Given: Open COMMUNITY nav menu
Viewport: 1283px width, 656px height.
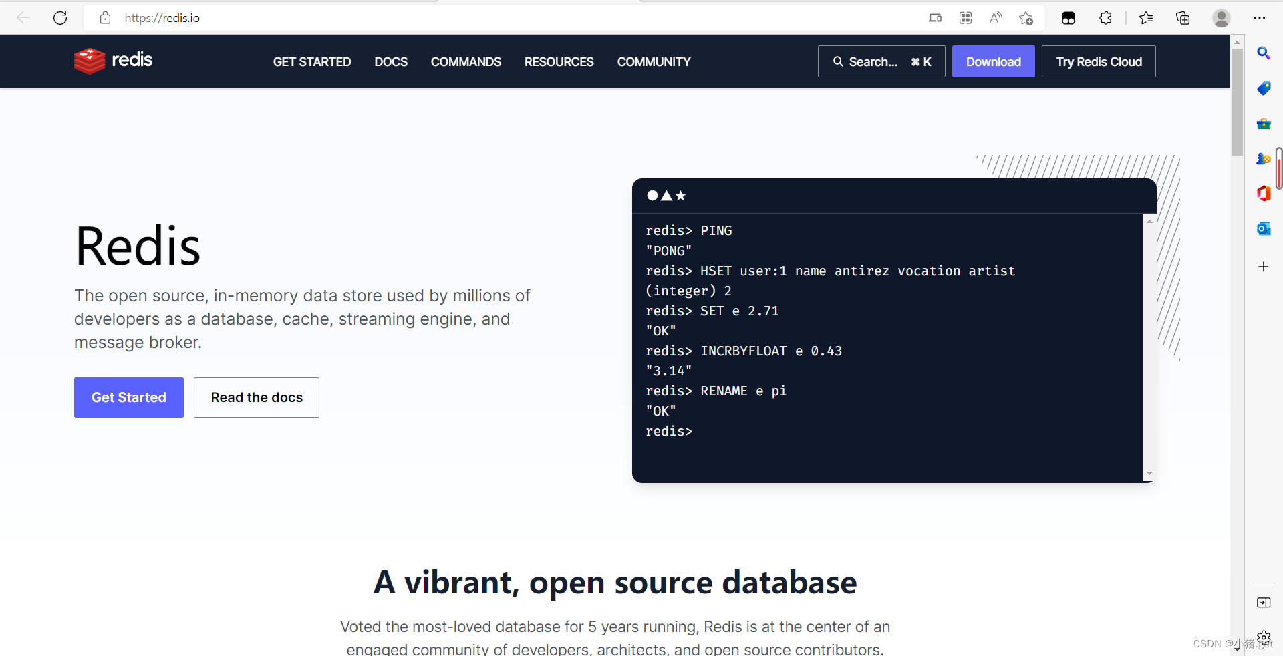Looking at the screenshot, I should (x=654, y=62).
